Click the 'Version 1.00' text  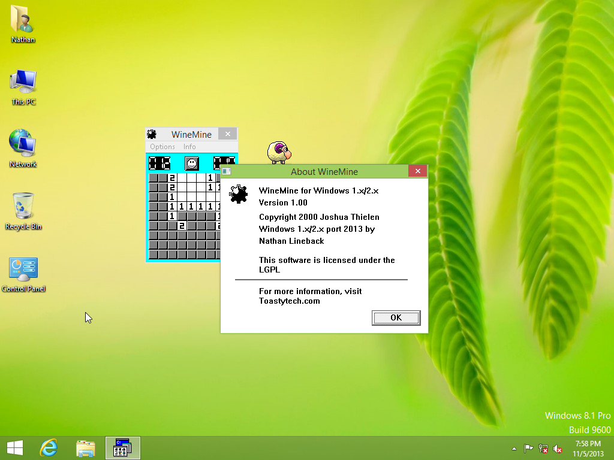pos(283,202)
